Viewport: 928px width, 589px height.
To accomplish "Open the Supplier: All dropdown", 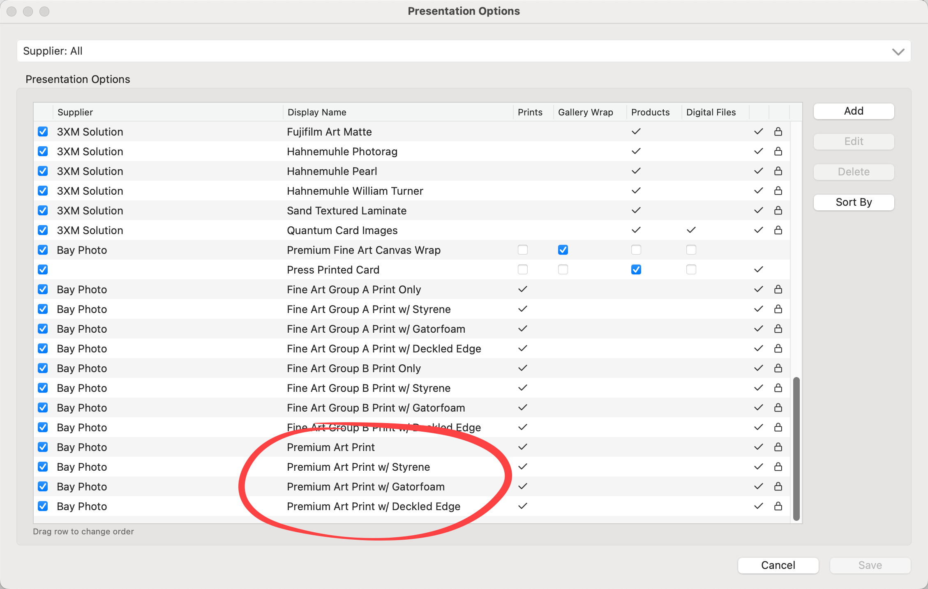I will (464, 51).
